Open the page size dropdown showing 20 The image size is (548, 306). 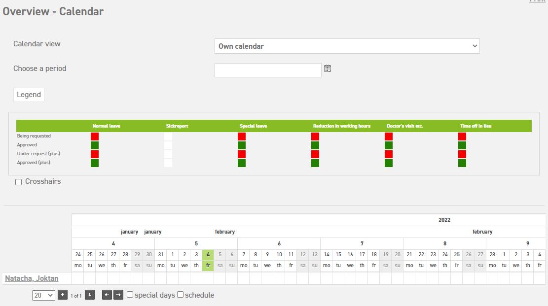(43, 295)
